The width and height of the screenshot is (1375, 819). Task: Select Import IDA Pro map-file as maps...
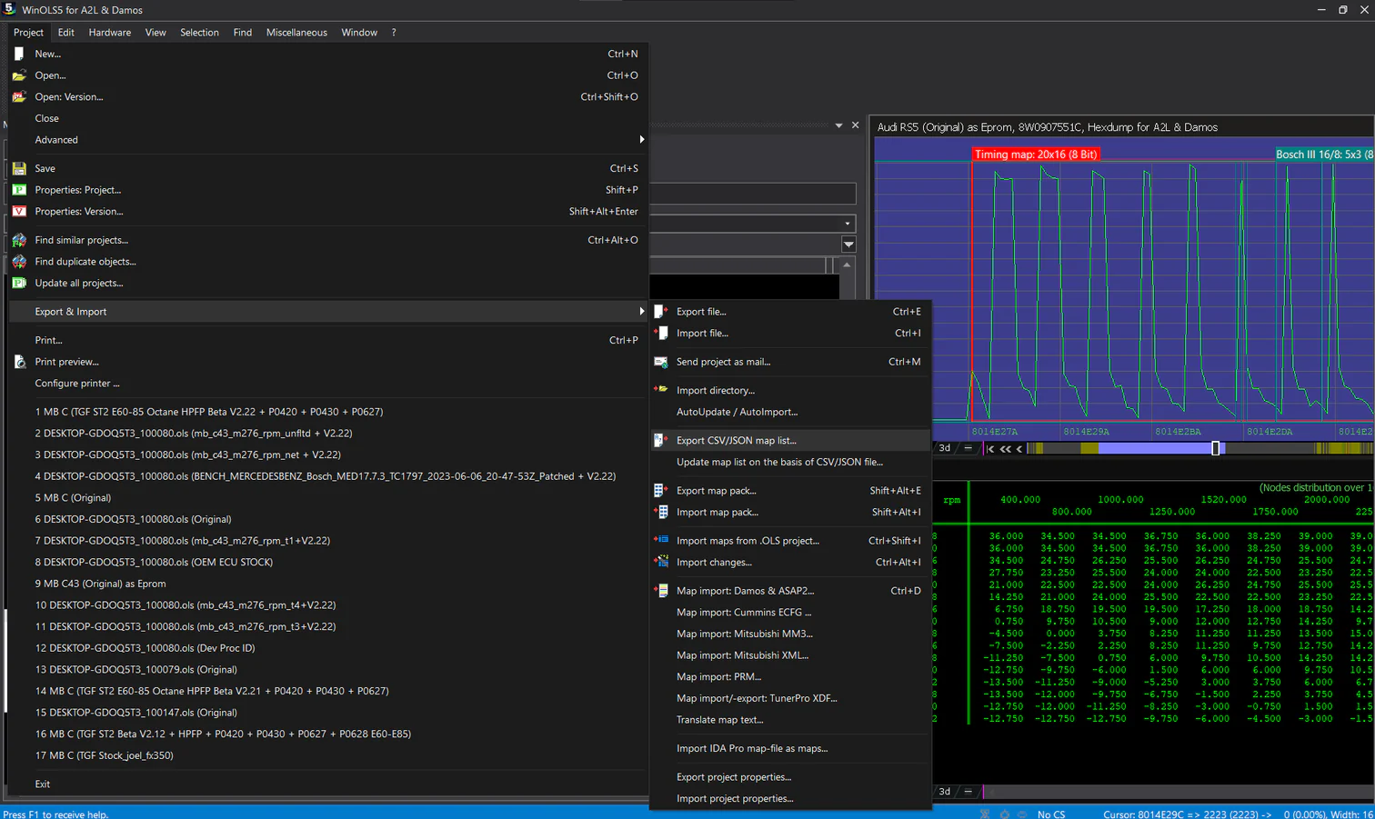[x=791, y=748]
